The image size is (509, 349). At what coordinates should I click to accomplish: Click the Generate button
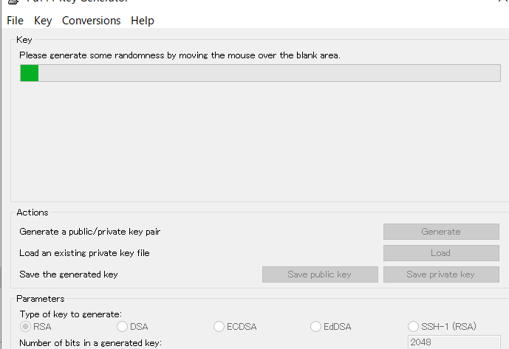tap(441, 232)
